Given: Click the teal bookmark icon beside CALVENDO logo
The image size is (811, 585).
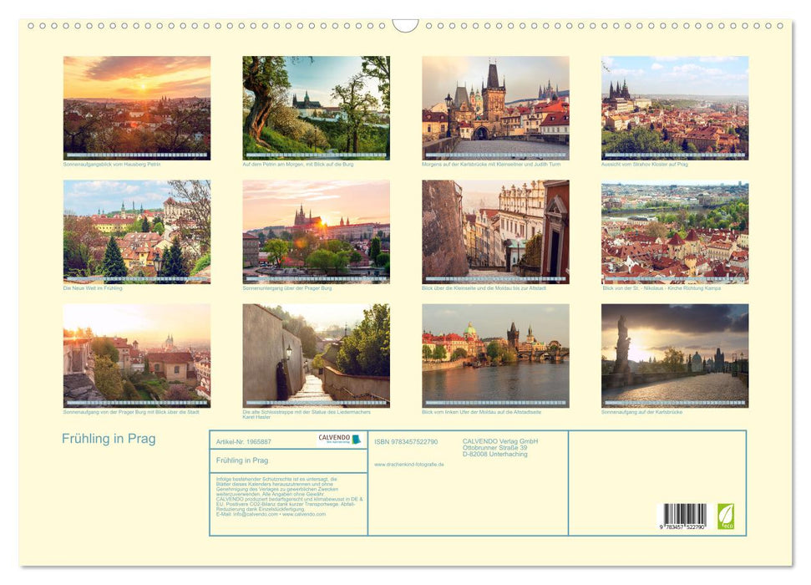Looking at the screenshot, I should tap(354, 437).
